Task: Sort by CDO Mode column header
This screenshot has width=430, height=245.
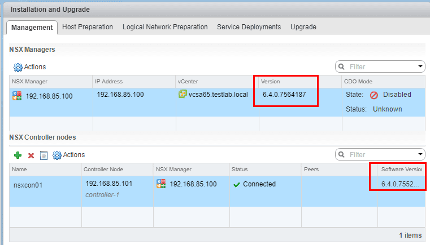Action: coord(384,82)
